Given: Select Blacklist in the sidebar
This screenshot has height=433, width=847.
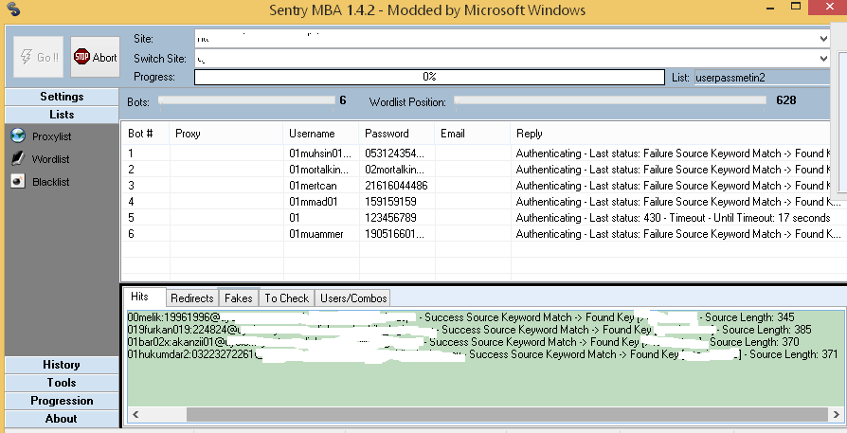Looking at the screenshot, I should pos(51,182).
